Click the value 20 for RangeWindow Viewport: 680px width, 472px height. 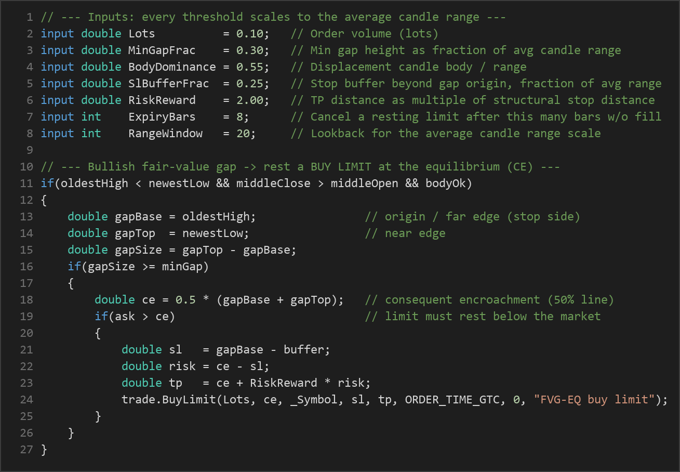pos(243,134)
